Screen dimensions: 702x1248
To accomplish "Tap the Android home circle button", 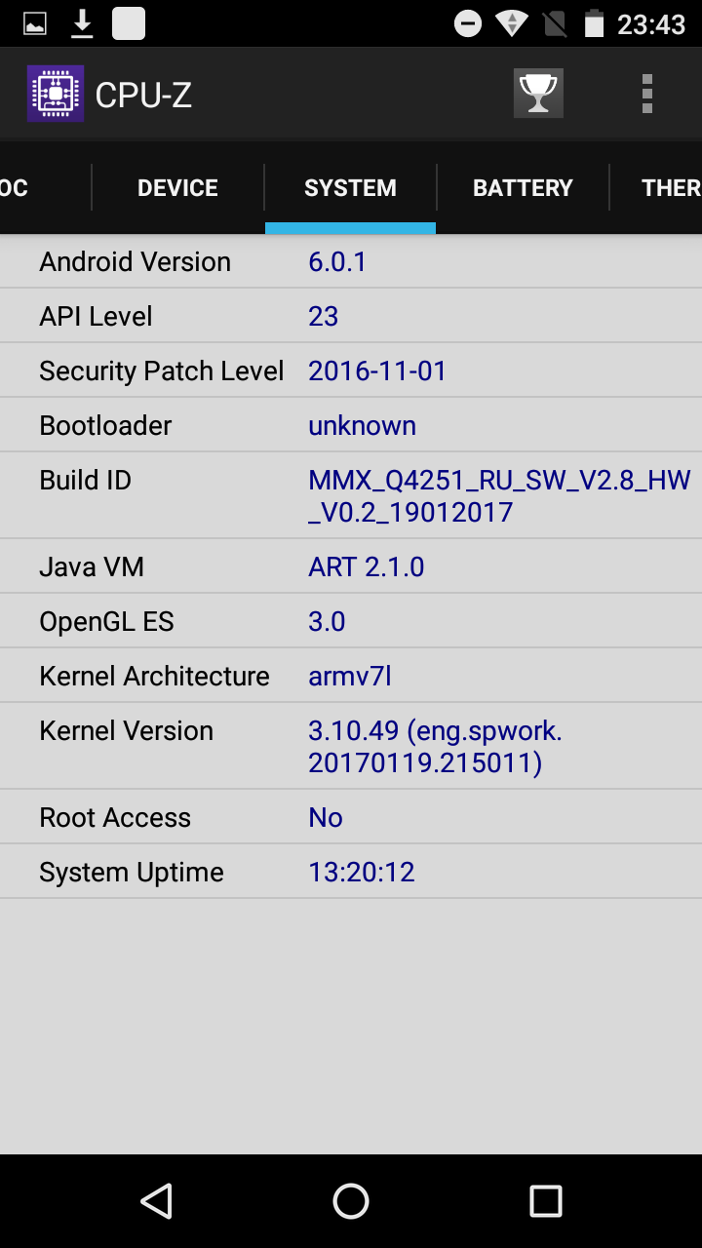I will [x=351, y=1201].
